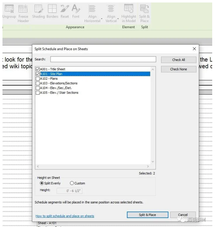215x227 pixels.
Task: Click the sheet list scroll down arrow
Action: 153,162
